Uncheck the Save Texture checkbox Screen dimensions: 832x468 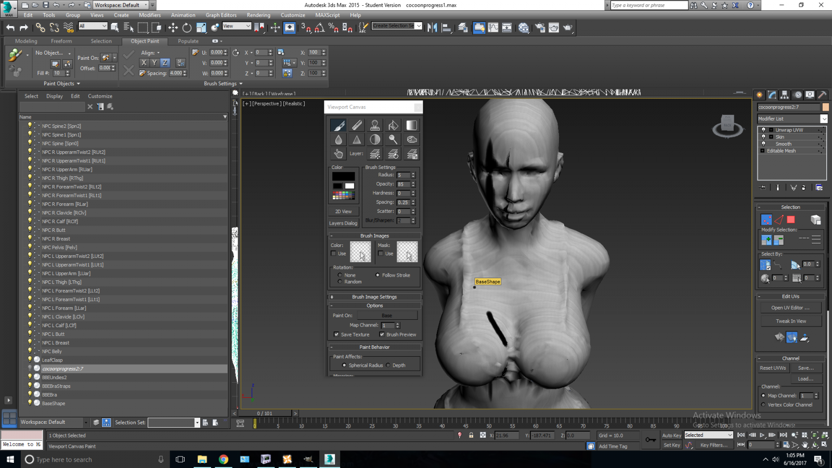click(336, 334)
